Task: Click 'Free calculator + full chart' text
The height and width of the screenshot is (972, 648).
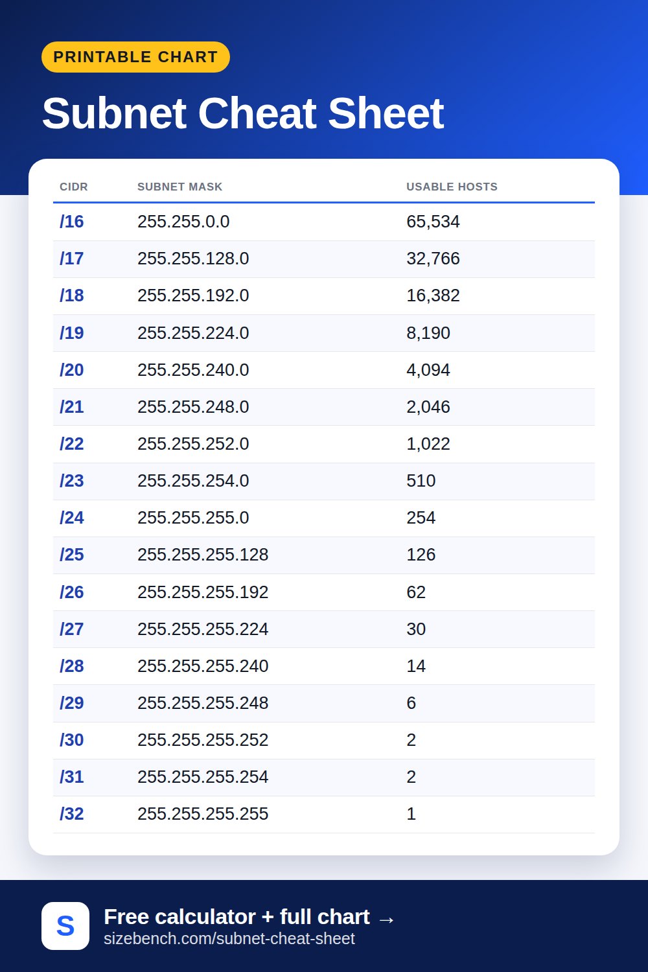Action: pos(237,917)
